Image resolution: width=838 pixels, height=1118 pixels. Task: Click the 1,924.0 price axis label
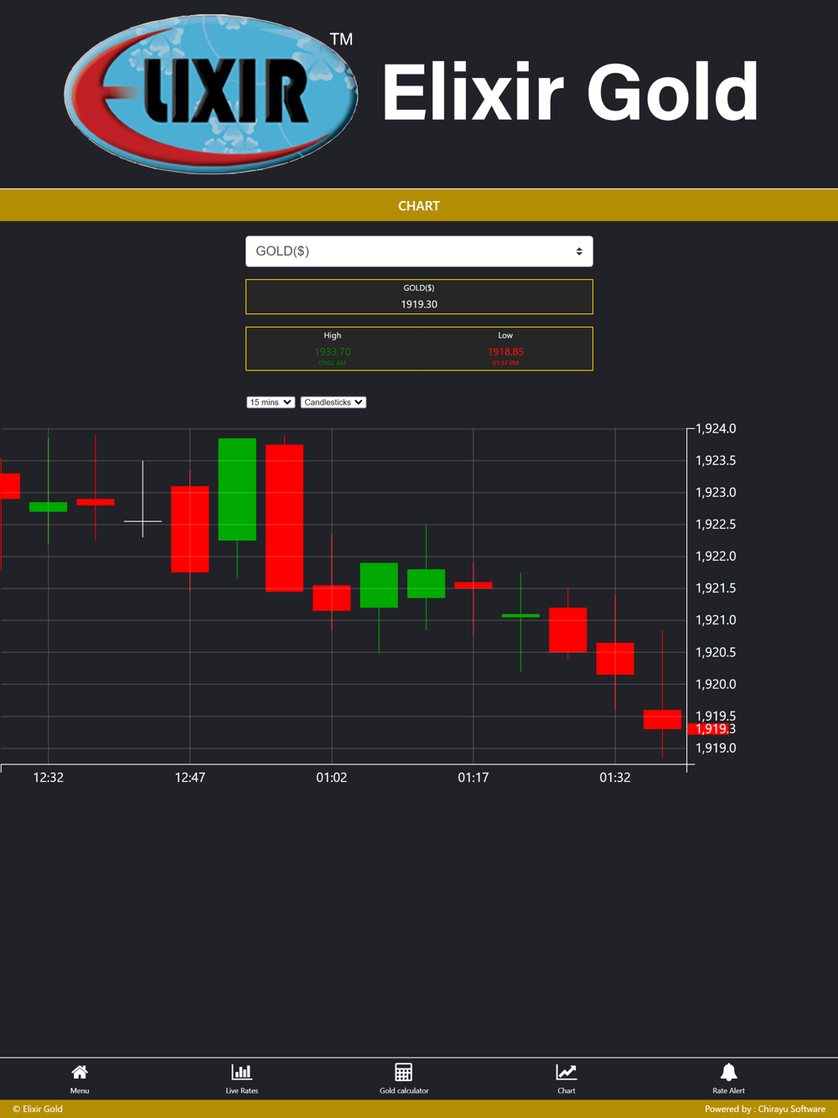click(716, 429)
